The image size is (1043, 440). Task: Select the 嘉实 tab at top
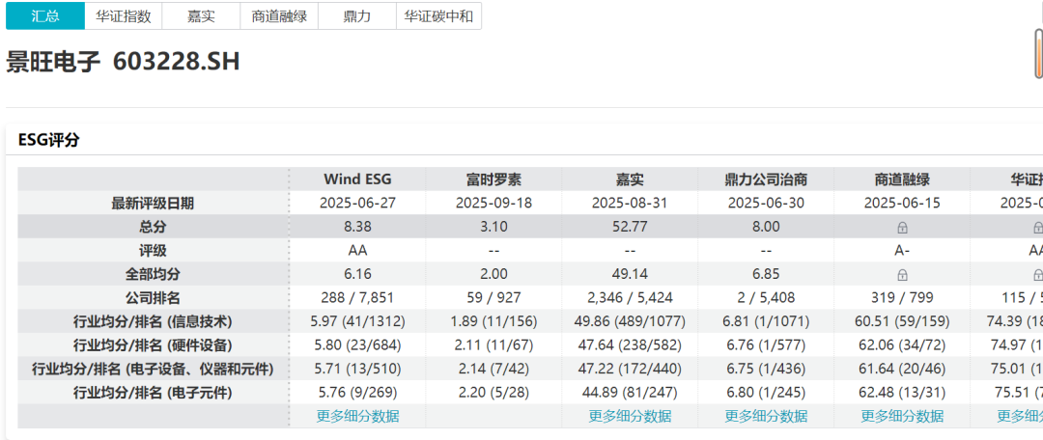pos(201,16)
